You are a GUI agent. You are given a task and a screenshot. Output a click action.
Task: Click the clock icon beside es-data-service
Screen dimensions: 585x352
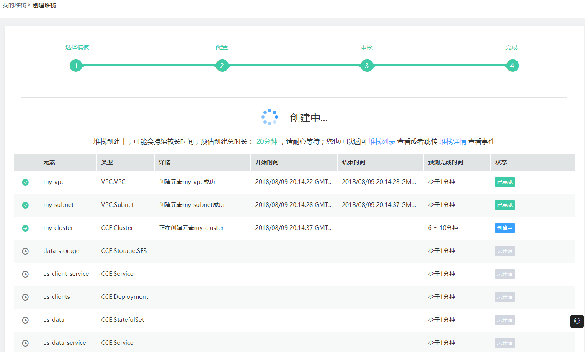click(x=26, y=343)
